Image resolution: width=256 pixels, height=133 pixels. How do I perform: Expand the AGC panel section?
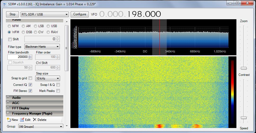click(x=8, y=103)
